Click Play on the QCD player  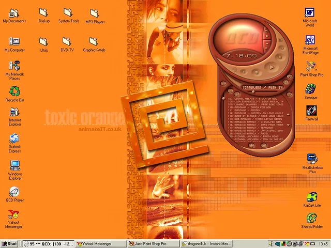pos(272,67)
